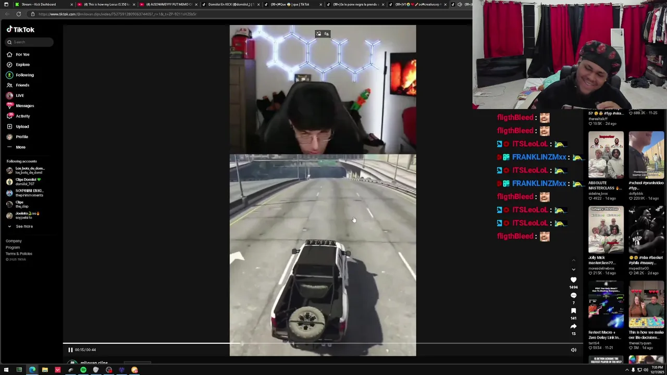Open the Windows Start menu

[6, 370]
